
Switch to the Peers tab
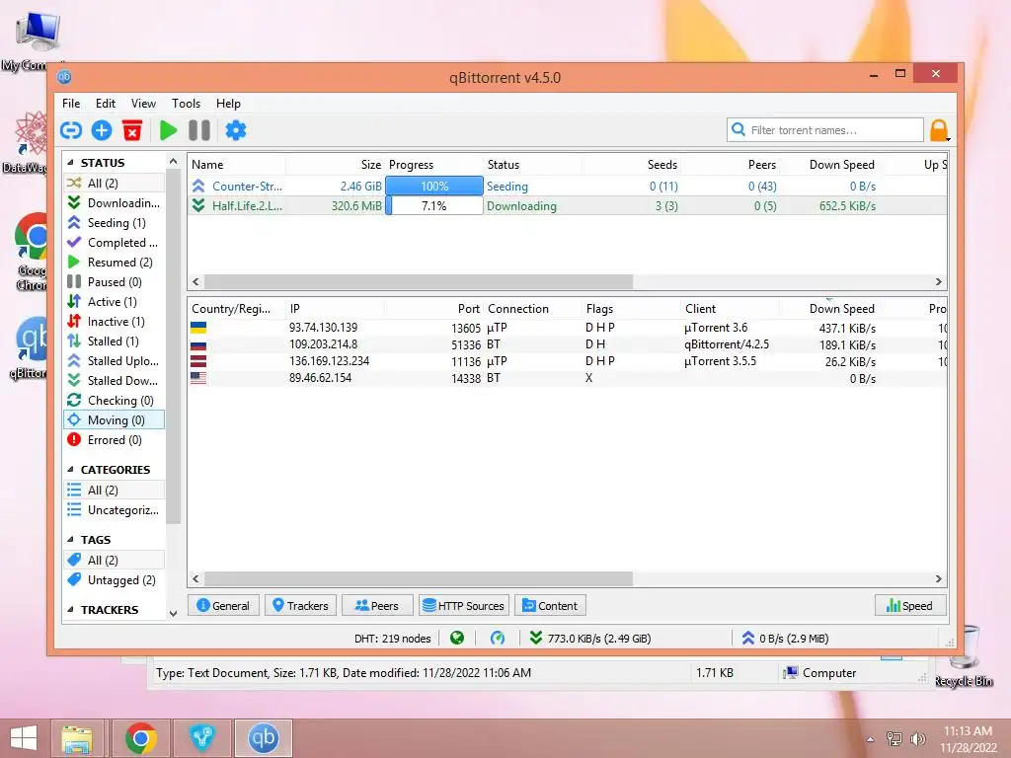[x=377, y=605]
